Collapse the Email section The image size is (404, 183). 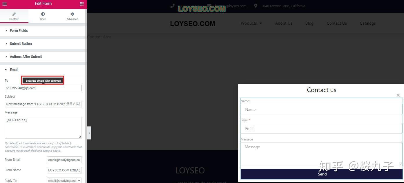pyautogui.click(x=43, y=70)
